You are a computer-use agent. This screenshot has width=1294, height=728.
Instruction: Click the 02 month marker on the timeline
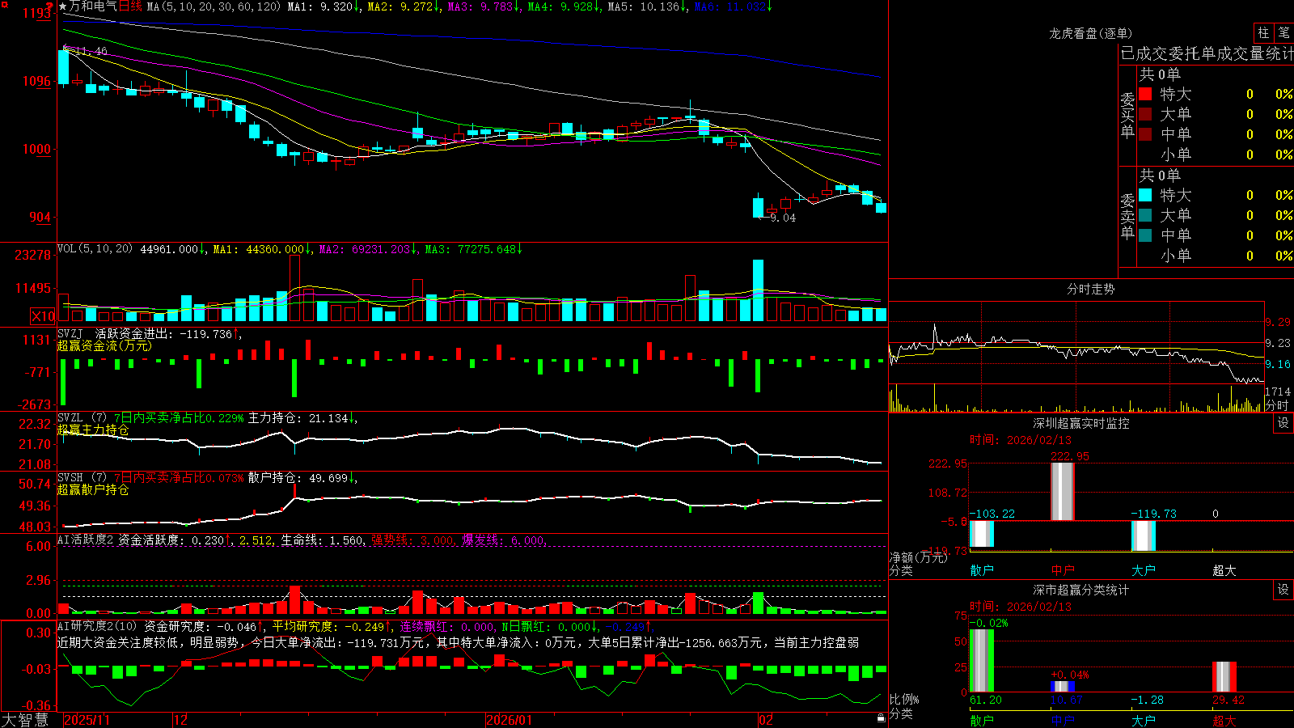[766, 720]
